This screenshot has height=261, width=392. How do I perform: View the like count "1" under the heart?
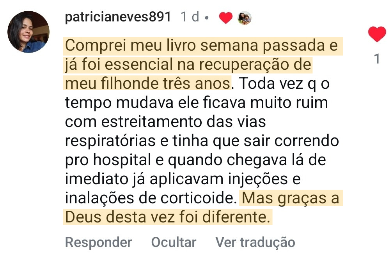click(x=377, y=59)
